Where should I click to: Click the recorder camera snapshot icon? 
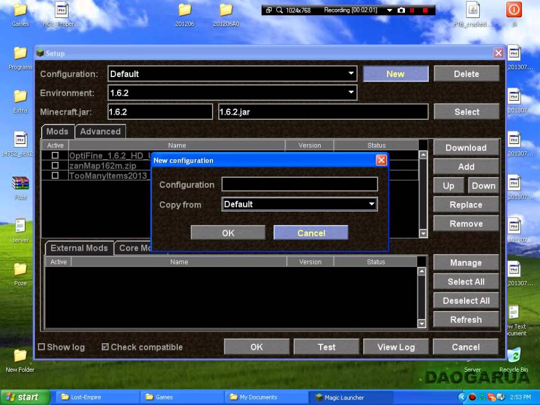tap(401, 10)
